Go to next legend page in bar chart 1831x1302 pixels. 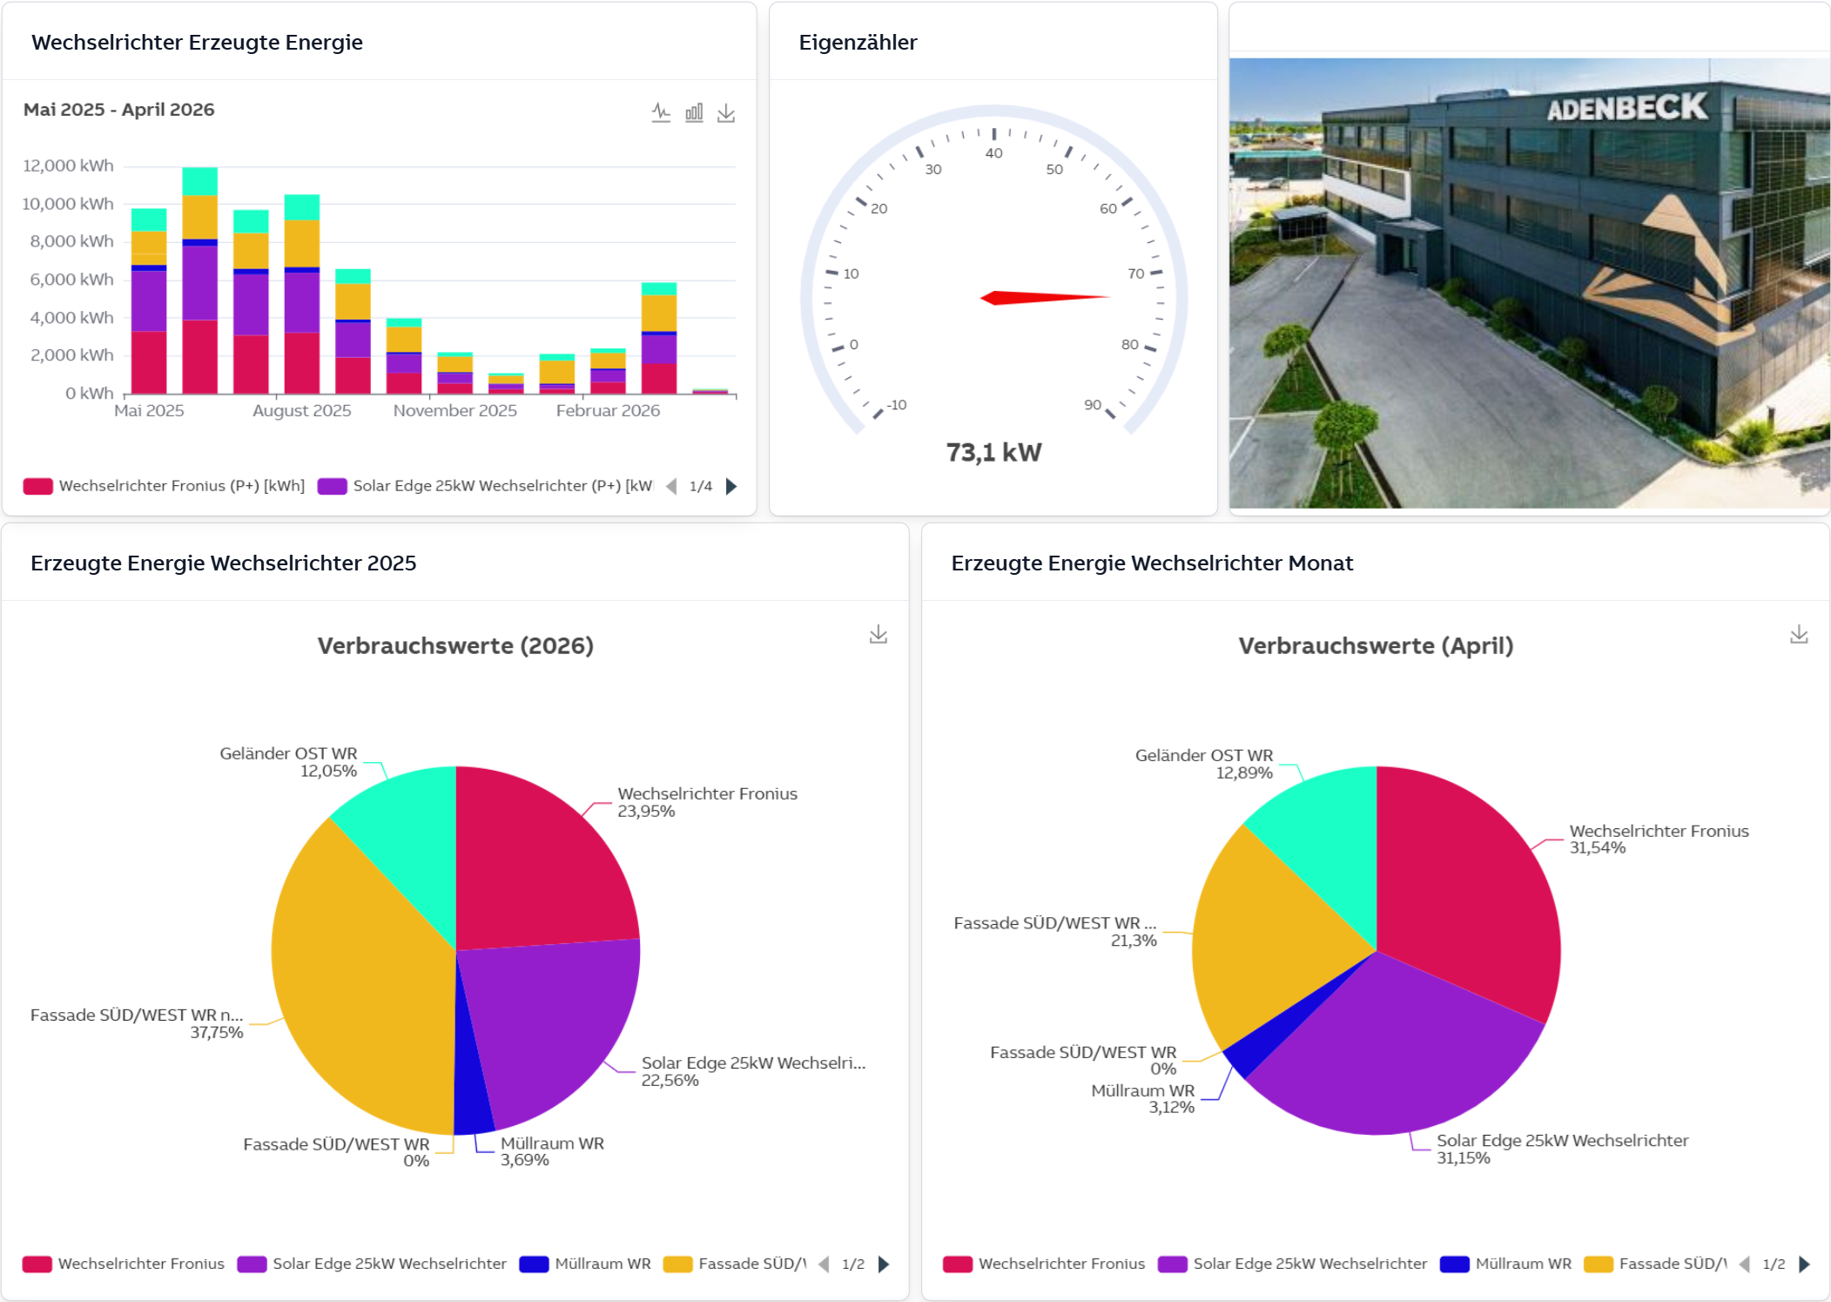[x=731, y=486]
